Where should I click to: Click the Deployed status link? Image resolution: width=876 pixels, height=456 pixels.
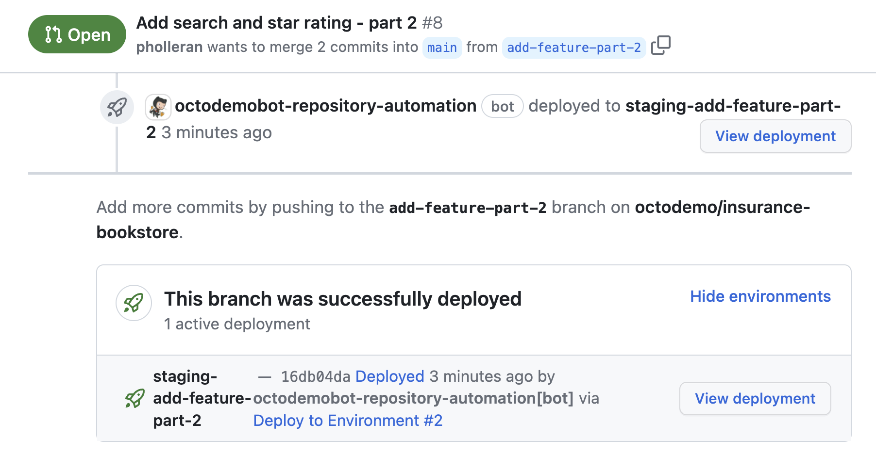[x=390, y=376]
